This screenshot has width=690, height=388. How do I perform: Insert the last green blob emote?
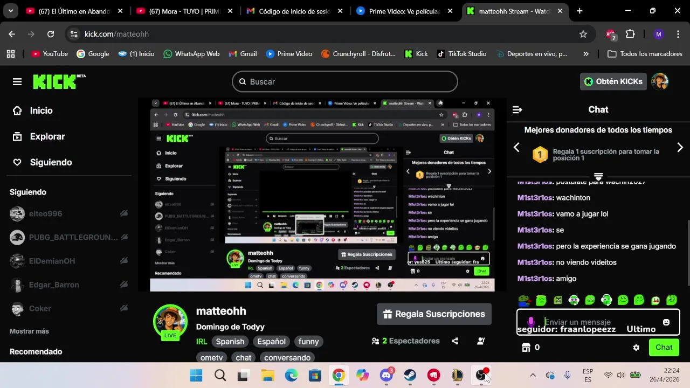pos(672,300)
